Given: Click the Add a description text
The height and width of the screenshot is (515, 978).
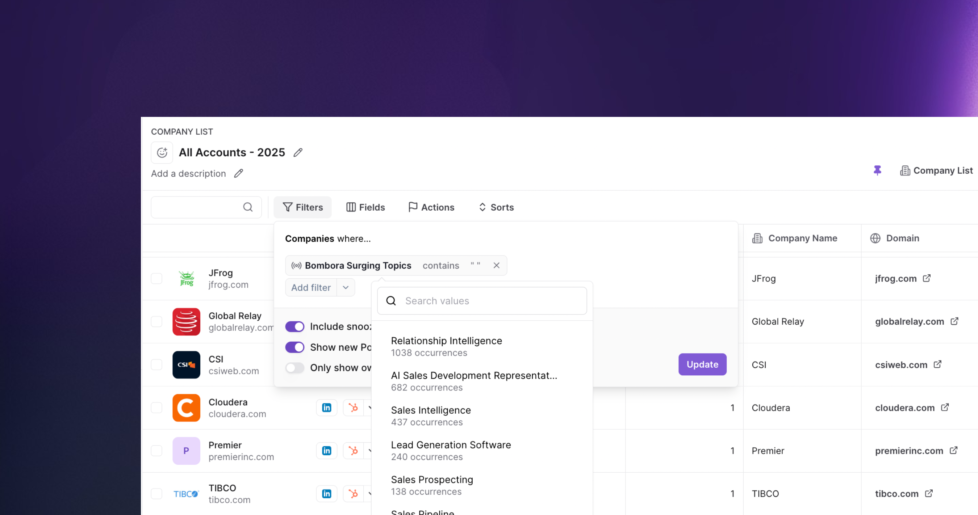Looking at the screenshot, I should click(188, 173).
